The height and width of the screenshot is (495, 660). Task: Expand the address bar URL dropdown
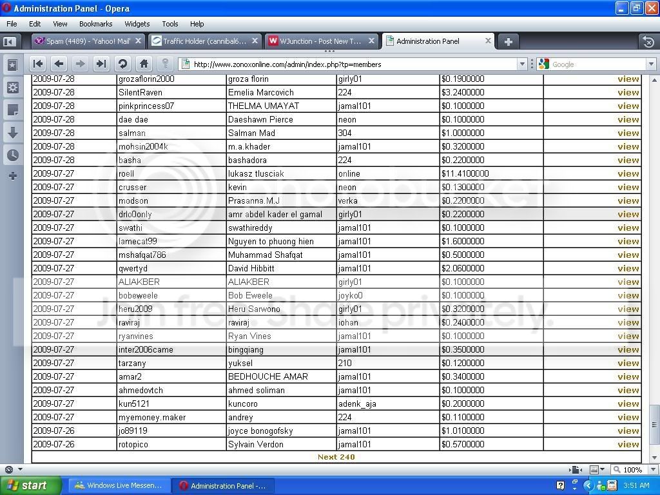(x=522, y=64)
